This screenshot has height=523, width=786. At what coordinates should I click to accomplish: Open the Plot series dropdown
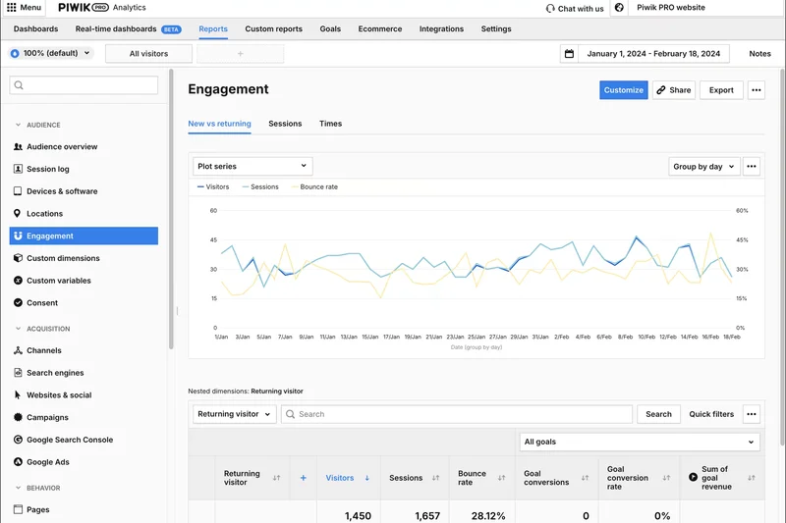click(253, 167)
